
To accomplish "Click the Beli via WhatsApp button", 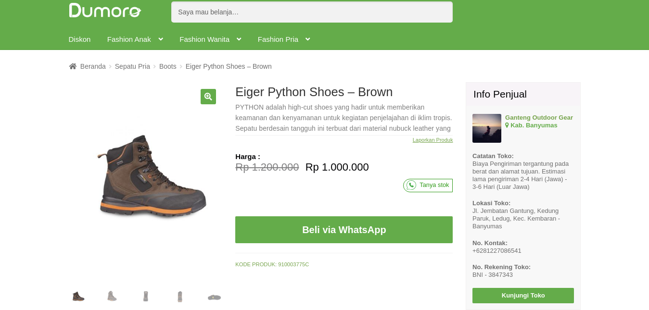I will click(344, 230).
